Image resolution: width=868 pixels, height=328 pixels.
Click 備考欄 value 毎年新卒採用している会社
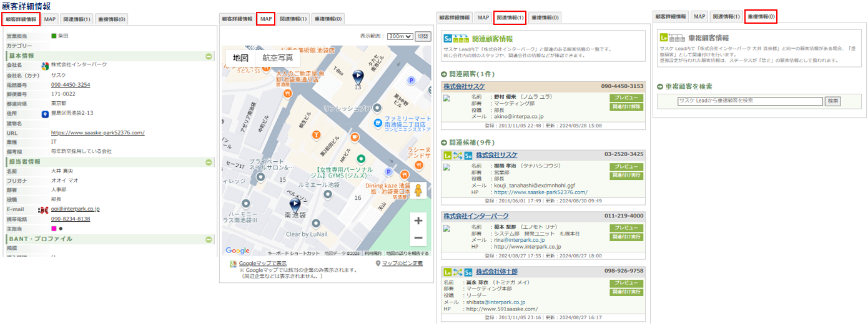tap(81, 152)
